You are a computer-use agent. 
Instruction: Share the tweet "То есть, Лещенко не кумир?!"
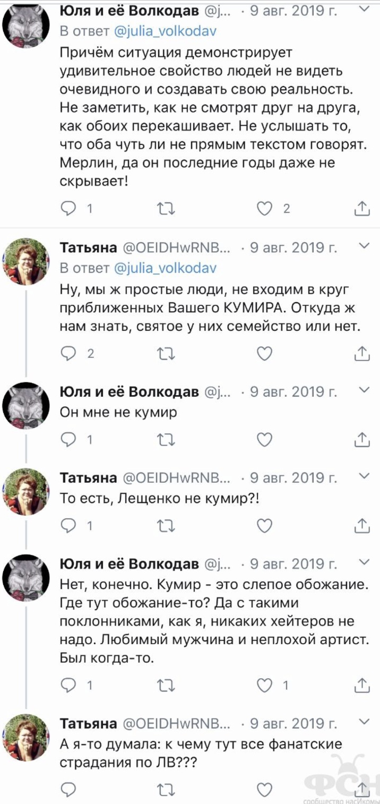pos(361,525)
